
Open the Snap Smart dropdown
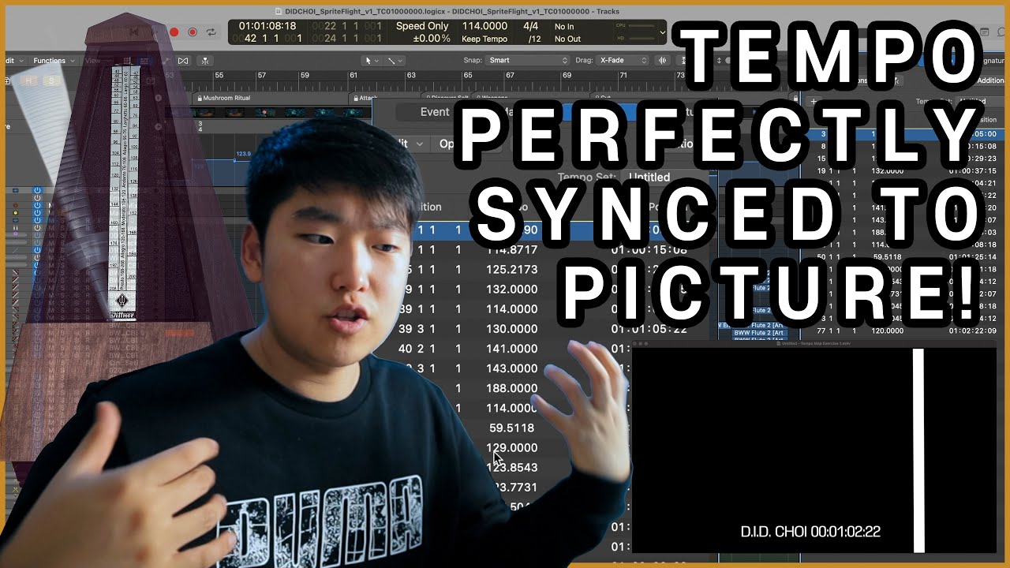(x=527, y=61)
